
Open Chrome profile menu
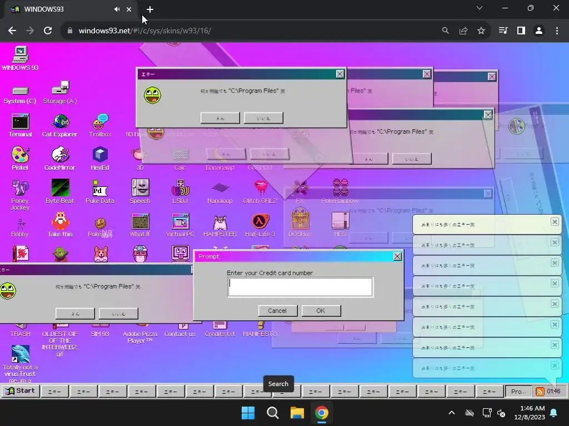coord(539,31)
